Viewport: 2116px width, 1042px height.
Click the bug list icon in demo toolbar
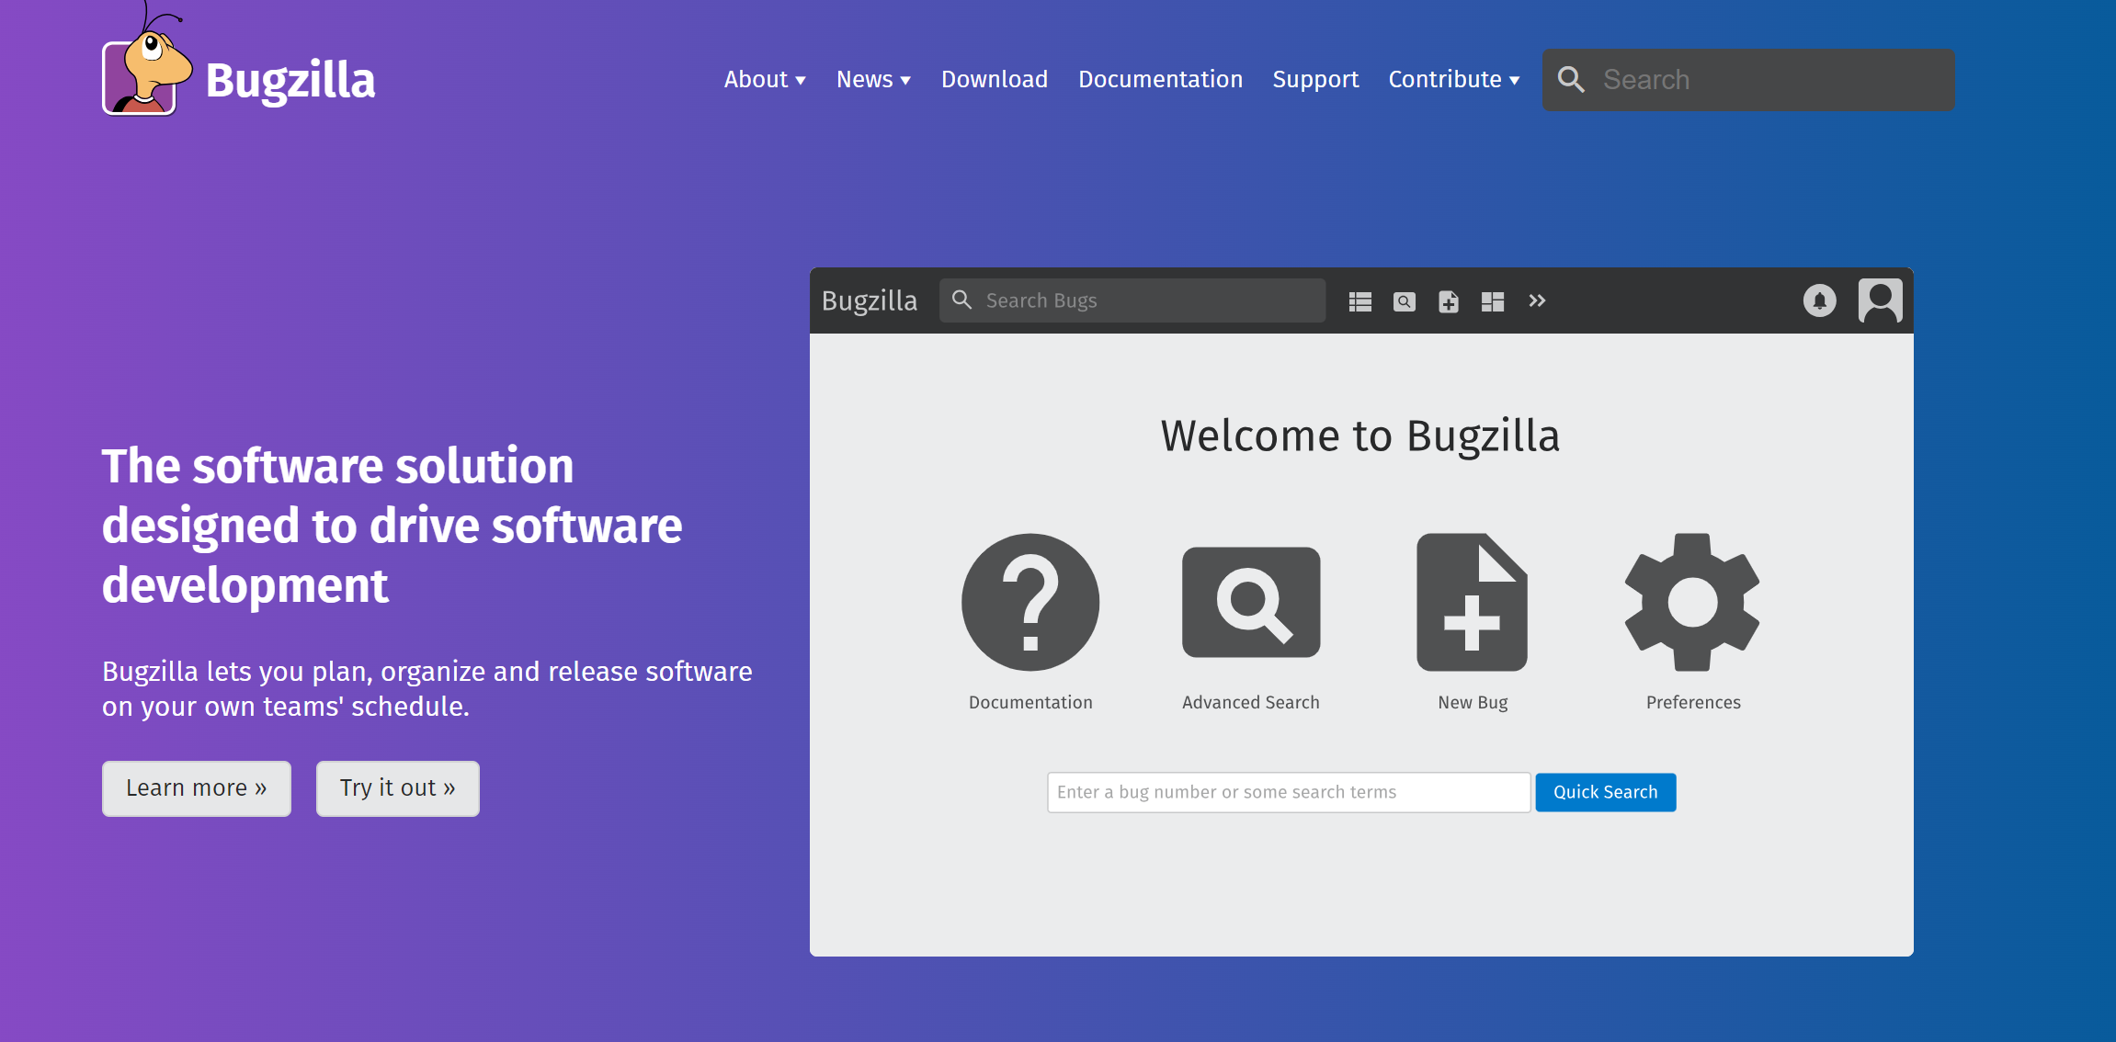tap(1360, 301)
